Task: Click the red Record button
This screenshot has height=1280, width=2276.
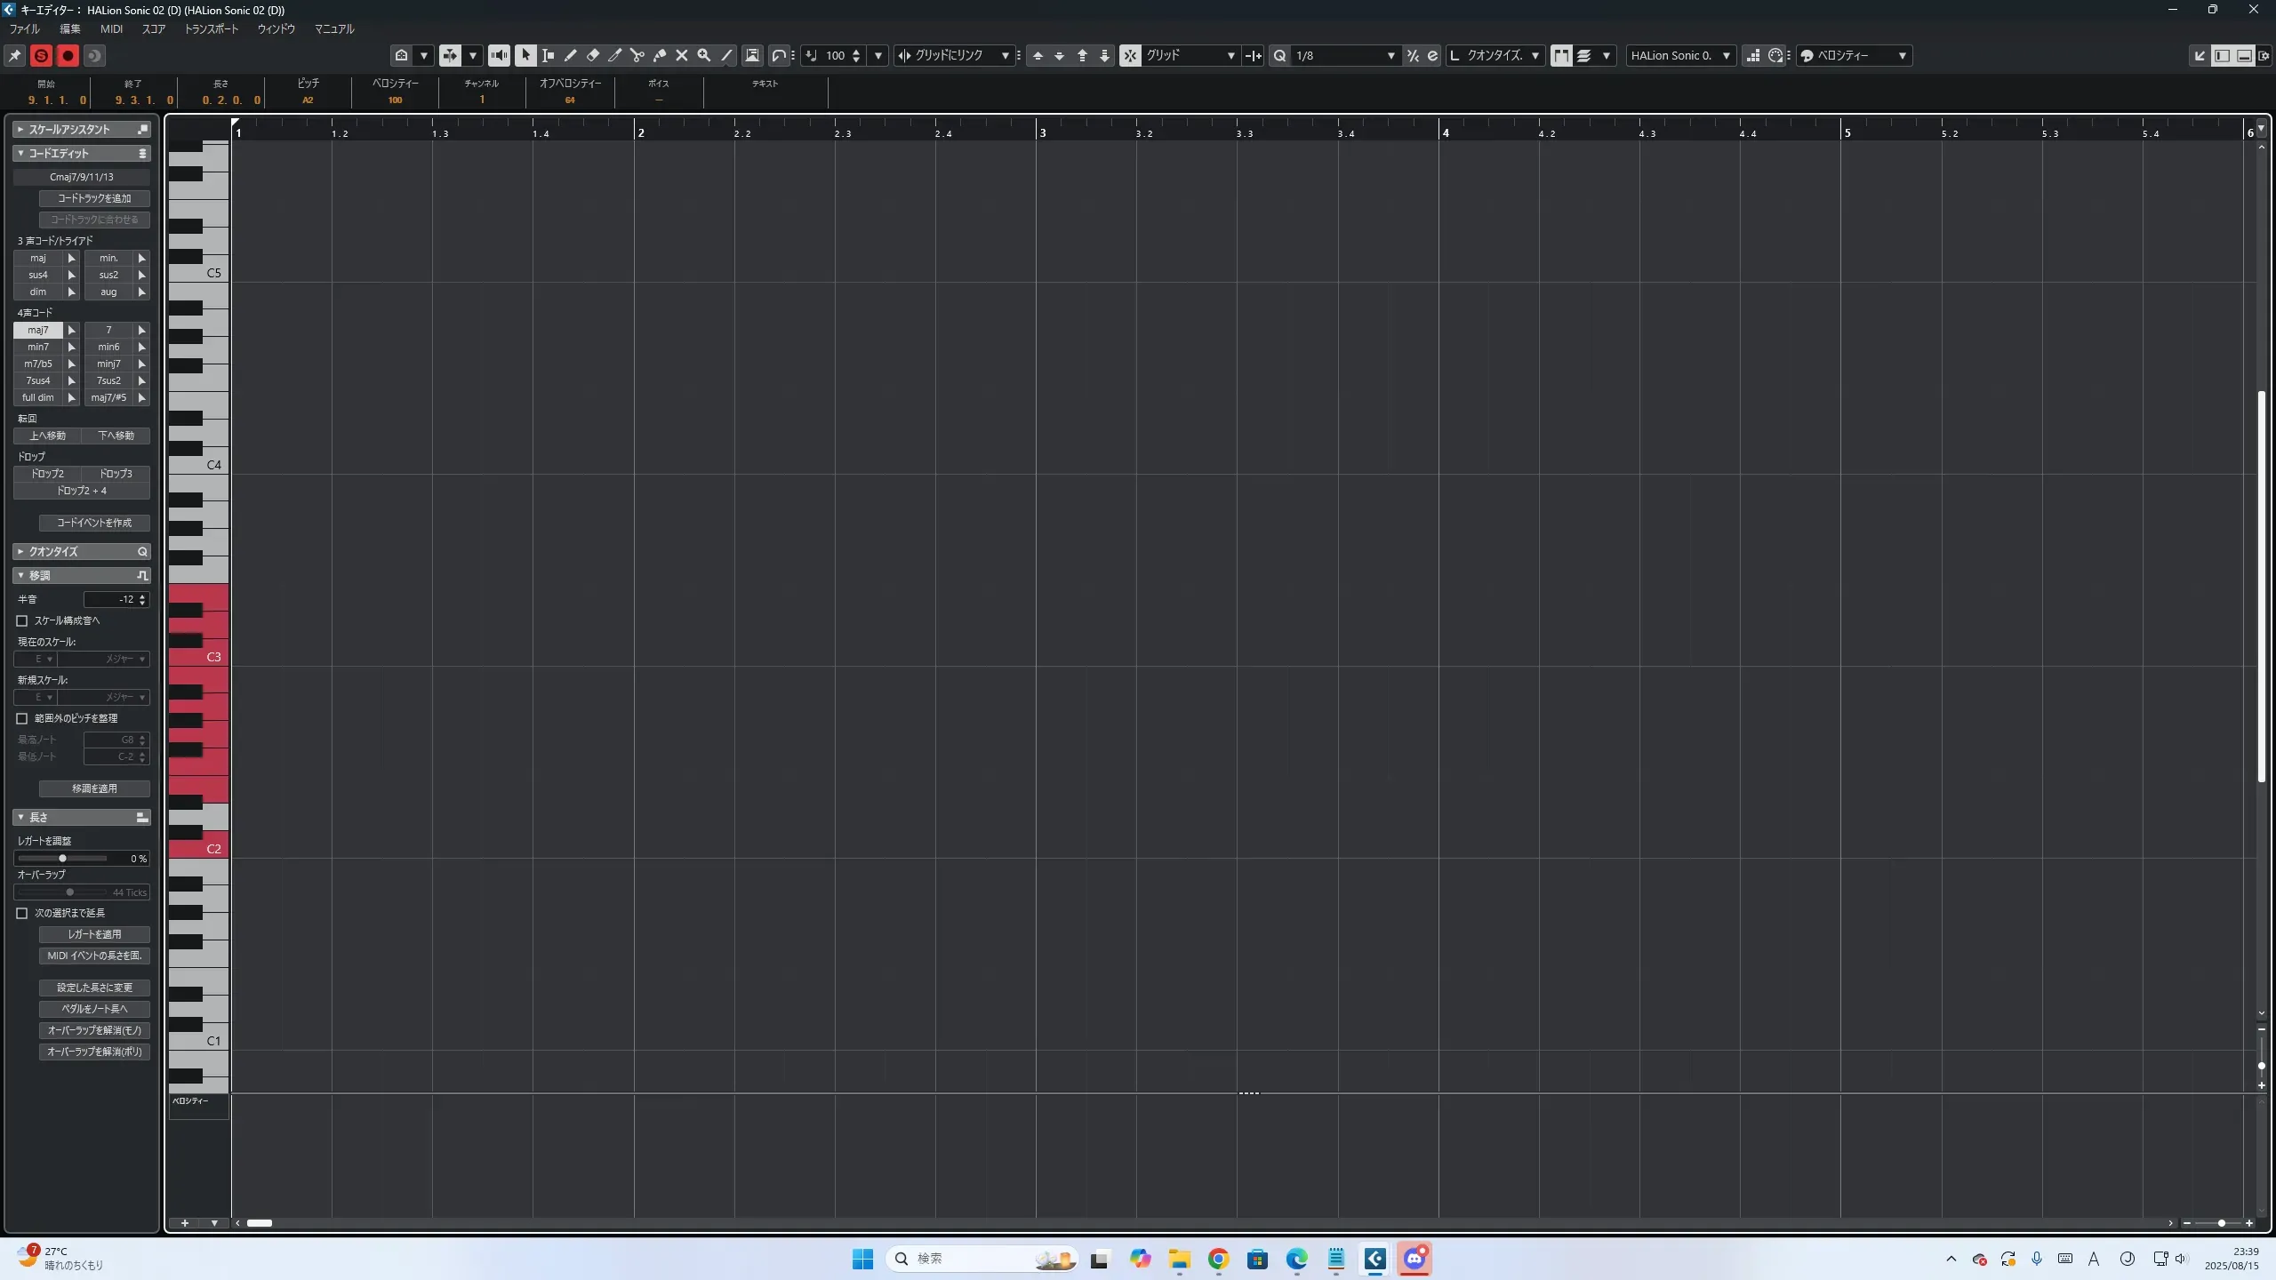Action: coord(68,55)
